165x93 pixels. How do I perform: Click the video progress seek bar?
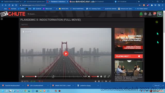coord(54,76)
